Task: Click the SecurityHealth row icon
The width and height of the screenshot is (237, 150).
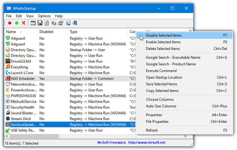Action: coord(8,107)
